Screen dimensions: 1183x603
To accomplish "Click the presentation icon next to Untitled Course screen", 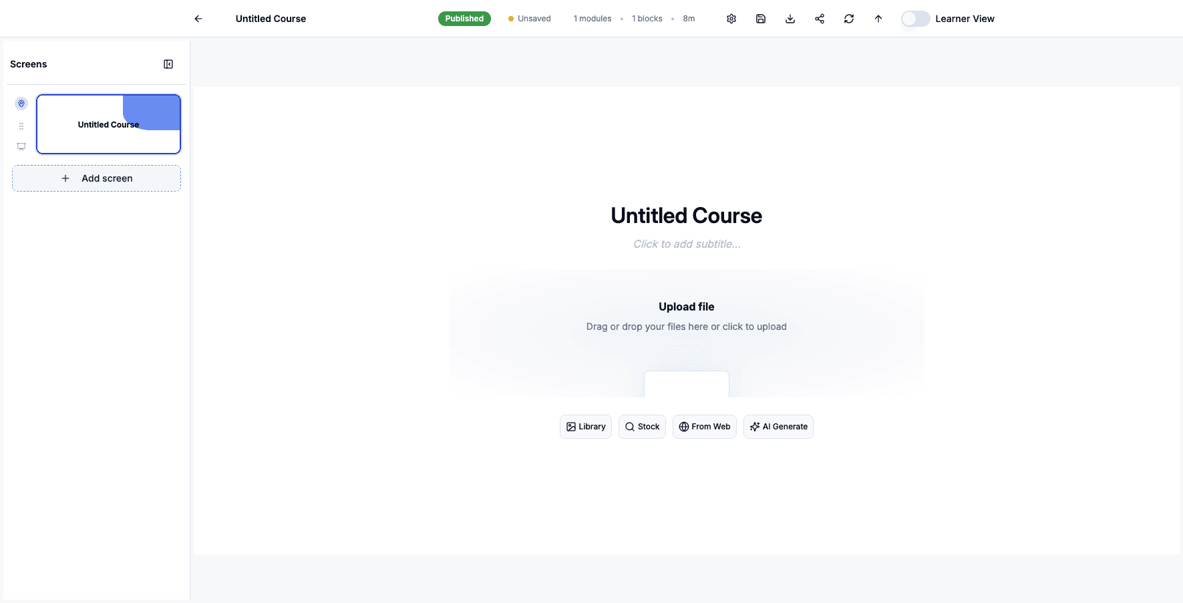I will tap(21, 146).
